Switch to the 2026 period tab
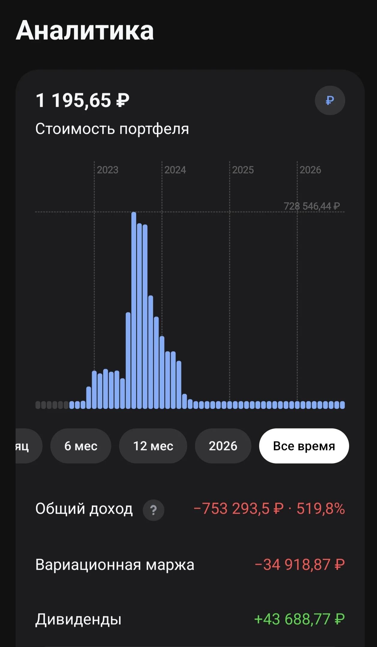Viewport: 377px width, 647px height. click(223, 446)
